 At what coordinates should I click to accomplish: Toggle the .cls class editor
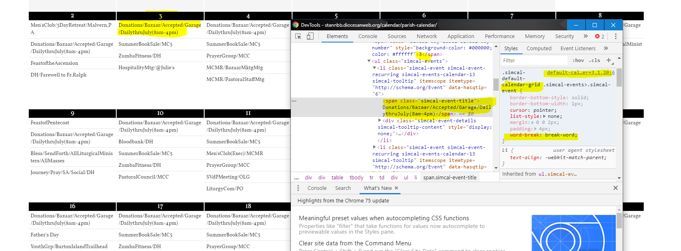(595, 60)
